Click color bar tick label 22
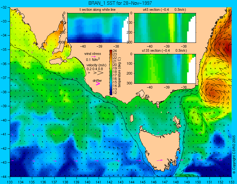The image size is (237, 184). [115, 58]
